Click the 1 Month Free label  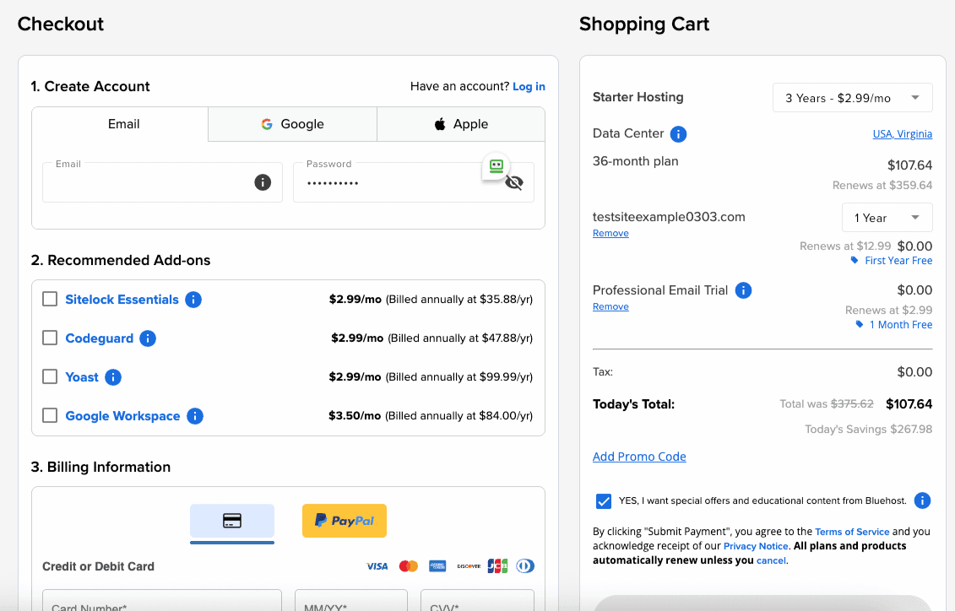click(x=901, y=324)
